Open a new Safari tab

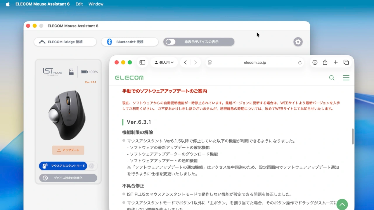pyautogui.click(x=335, y=62)
